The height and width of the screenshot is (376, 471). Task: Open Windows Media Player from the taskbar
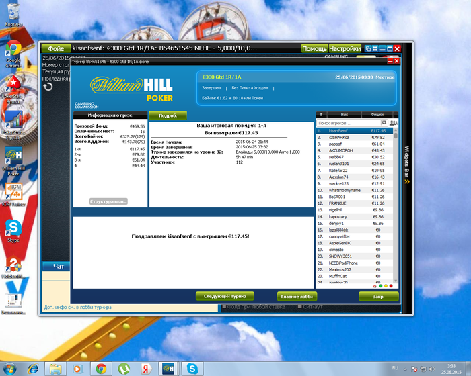click(x=77, y=369)
